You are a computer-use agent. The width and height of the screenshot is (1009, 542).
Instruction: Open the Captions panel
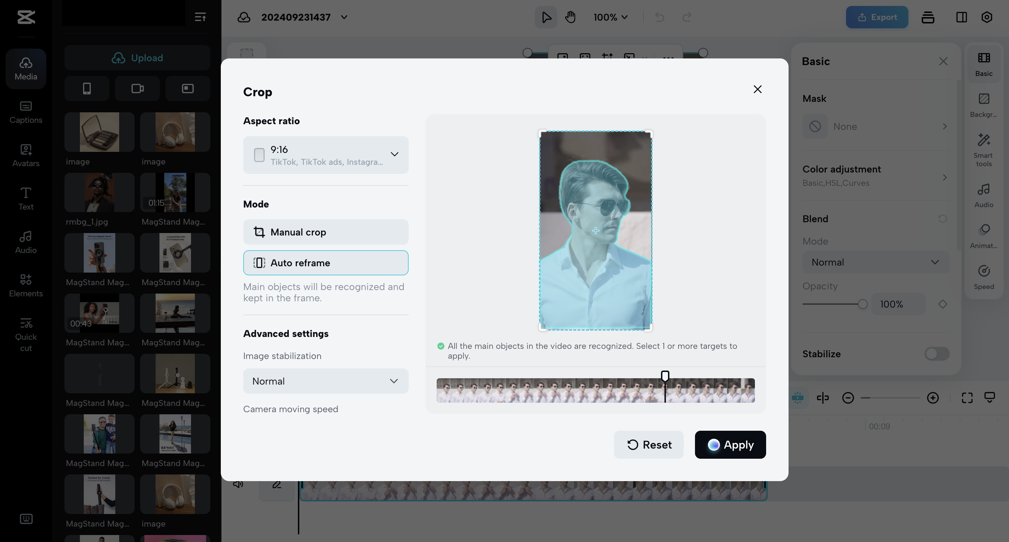pyautogui.click(x=26, y=112)
